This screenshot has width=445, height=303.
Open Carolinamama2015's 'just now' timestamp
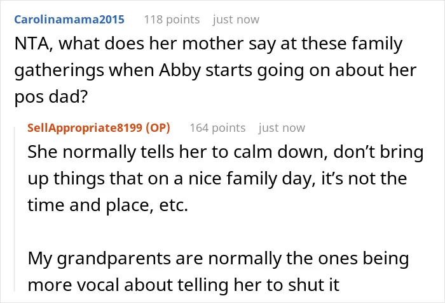click(x=236, y=20)
